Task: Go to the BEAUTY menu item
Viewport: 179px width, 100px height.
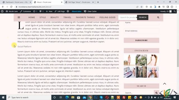Action: tap(55, 17)
